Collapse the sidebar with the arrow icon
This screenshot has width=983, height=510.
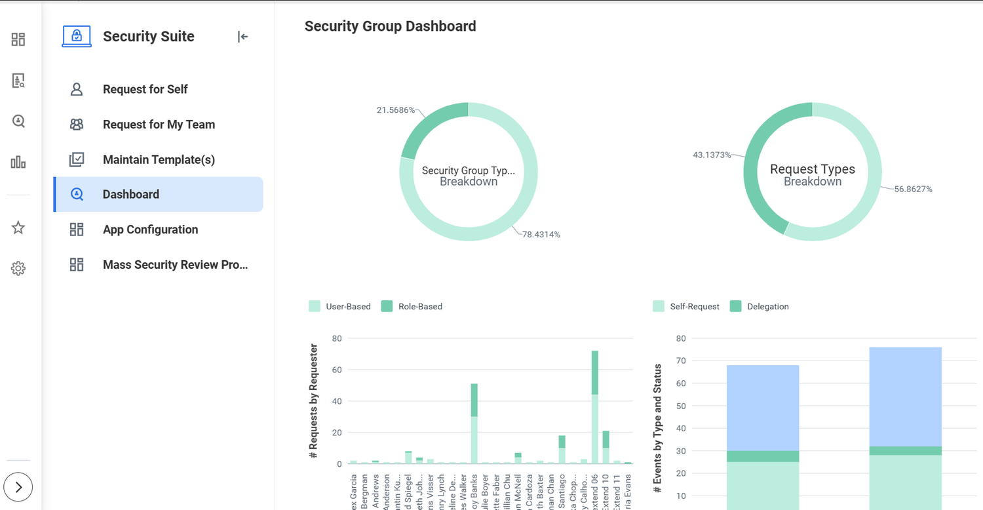coord(242,37)
